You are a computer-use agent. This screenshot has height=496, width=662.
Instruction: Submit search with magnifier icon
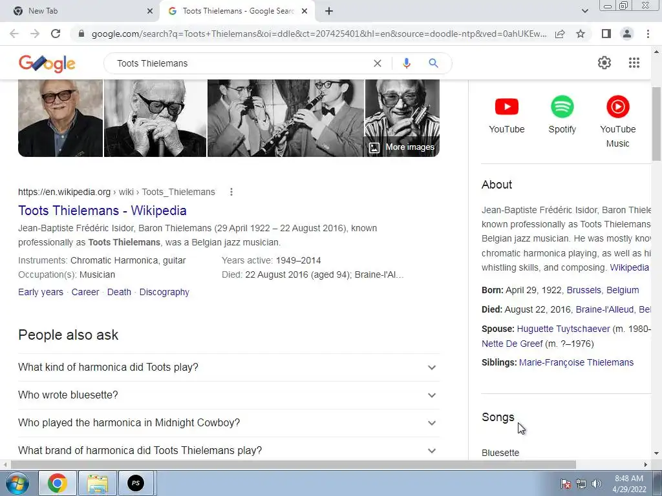click(x=433, y=63)
